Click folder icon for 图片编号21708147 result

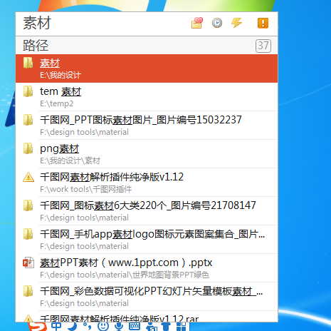[28, 205]
